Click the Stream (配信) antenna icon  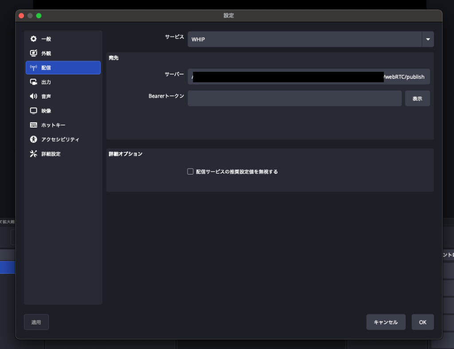click(33, 68)
